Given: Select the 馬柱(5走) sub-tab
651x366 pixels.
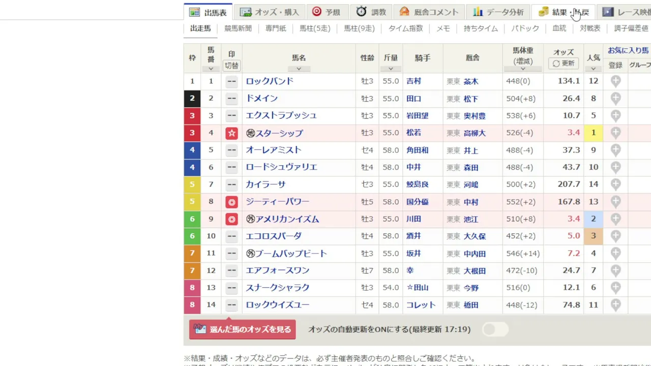Looking at the screenshot, I should click(x=315, y=28).
